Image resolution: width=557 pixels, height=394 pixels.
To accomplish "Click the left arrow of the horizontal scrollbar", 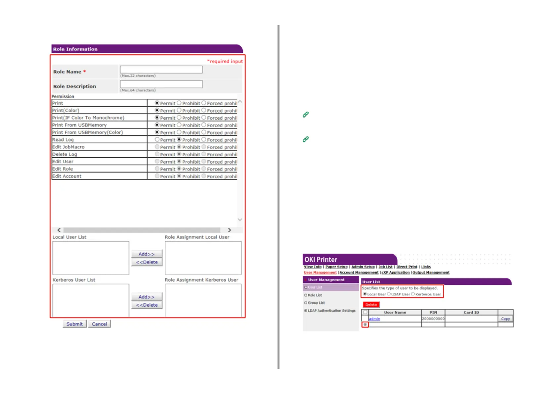I will coord(59,230).
